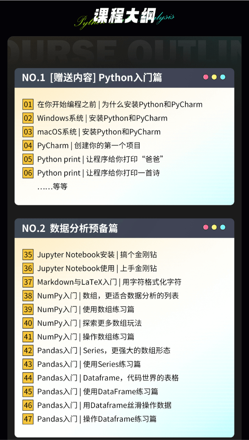Select lesson 为什么安装Python和PyCharm
The width and height of the screenshot is (249, 440).
coord(120,105)
